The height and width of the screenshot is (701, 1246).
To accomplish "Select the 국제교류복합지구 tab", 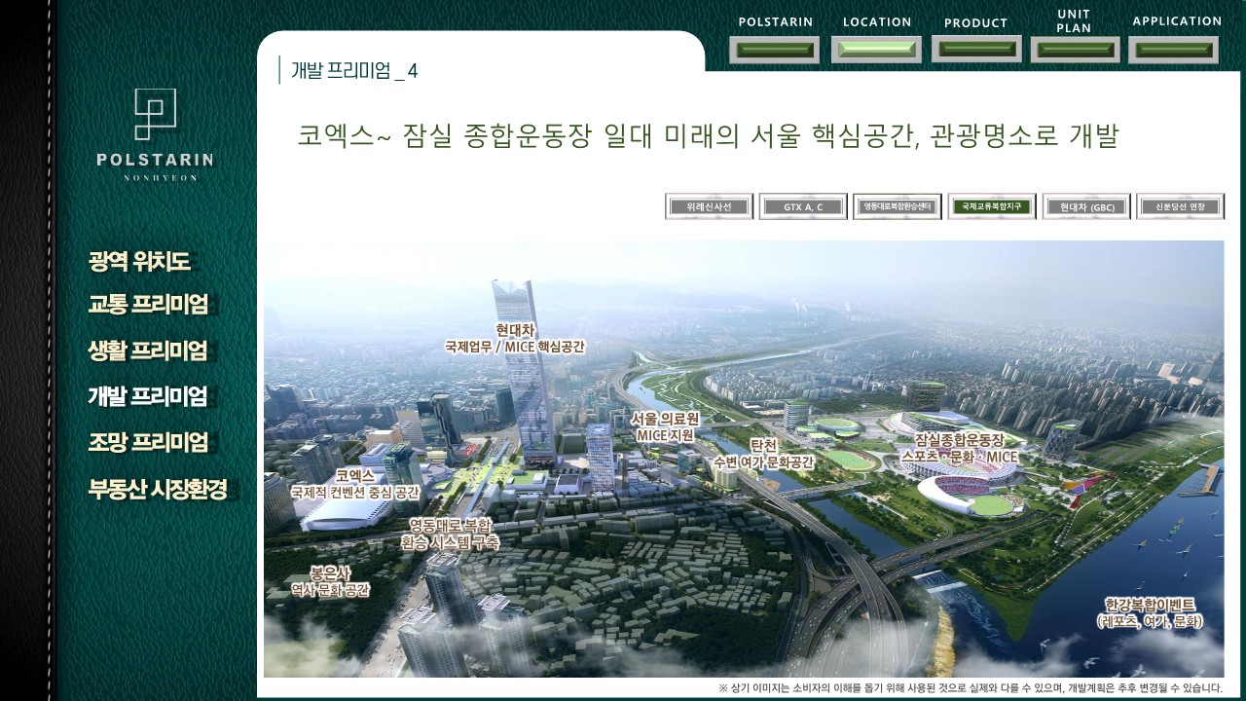I will click(991, 206).
